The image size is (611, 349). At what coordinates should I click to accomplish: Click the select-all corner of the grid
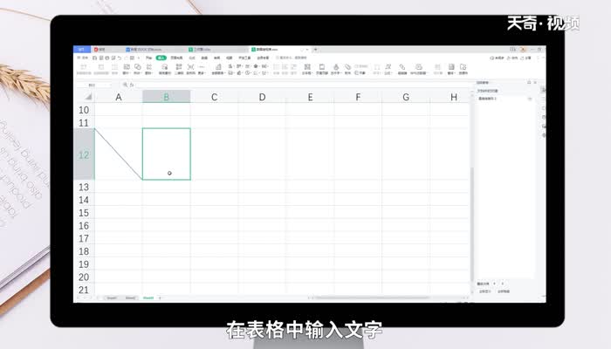pos(88,97)
